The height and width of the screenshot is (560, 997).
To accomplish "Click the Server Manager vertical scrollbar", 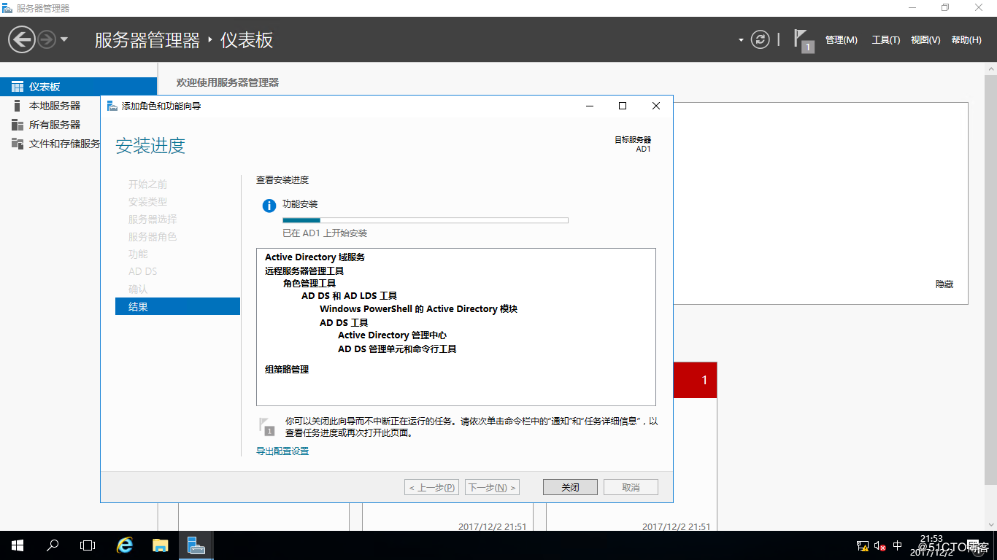I will click(x=990, y=279).
